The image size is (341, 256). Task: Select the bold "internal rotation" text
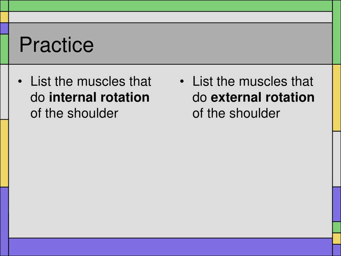coord(99,97)
